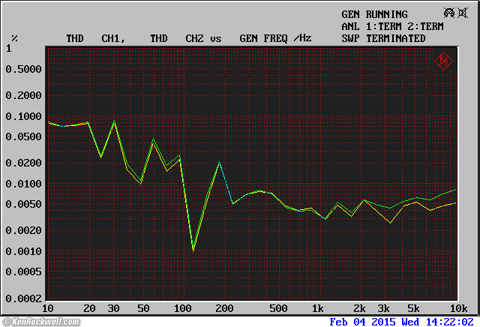Click the 1k frequency label on the X axis
The height and width of the screenshot is (327, 480).
318,309
